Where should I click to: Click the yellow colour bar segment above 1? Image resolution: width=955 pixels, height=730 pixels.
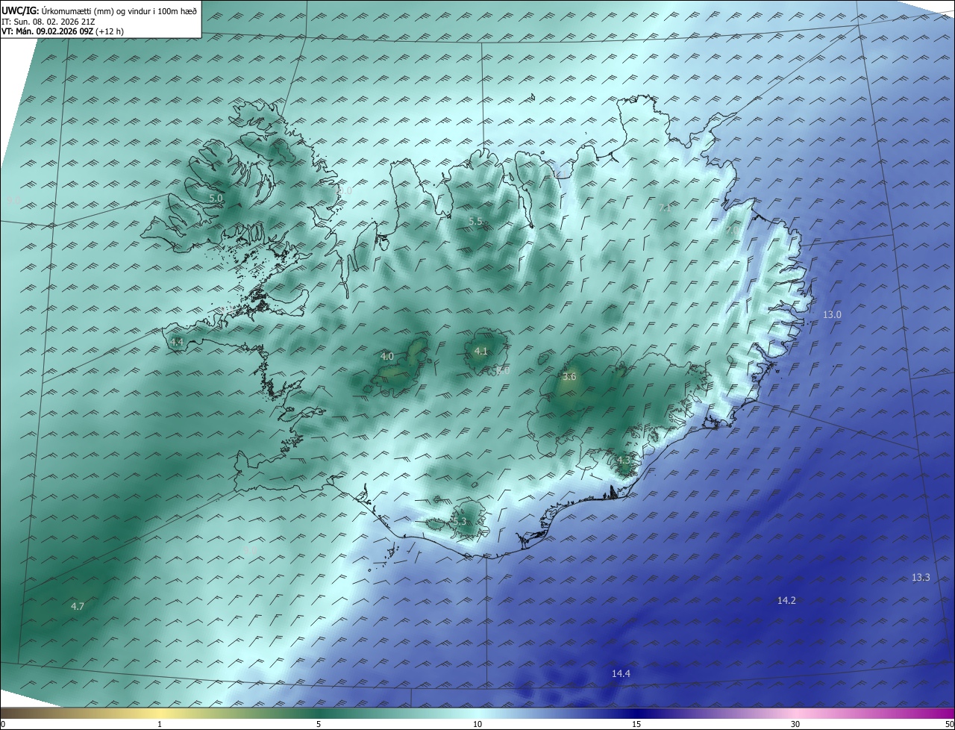pyautogui.click(x=160, y=713)
